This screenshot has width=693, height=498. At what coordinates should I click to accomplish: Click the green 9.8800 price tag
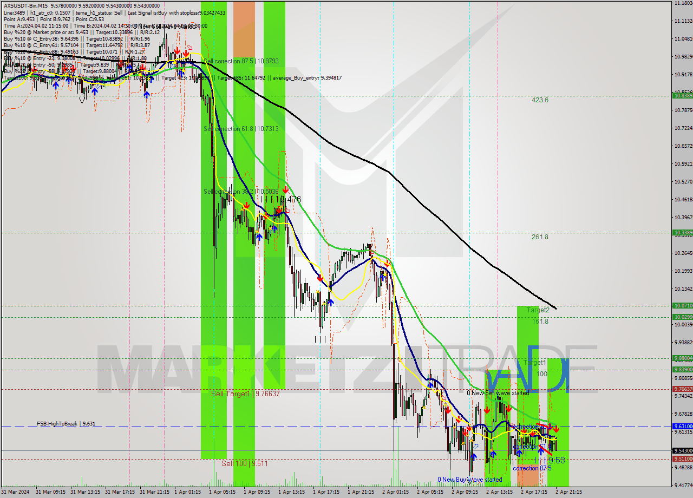tap(682, 358)
